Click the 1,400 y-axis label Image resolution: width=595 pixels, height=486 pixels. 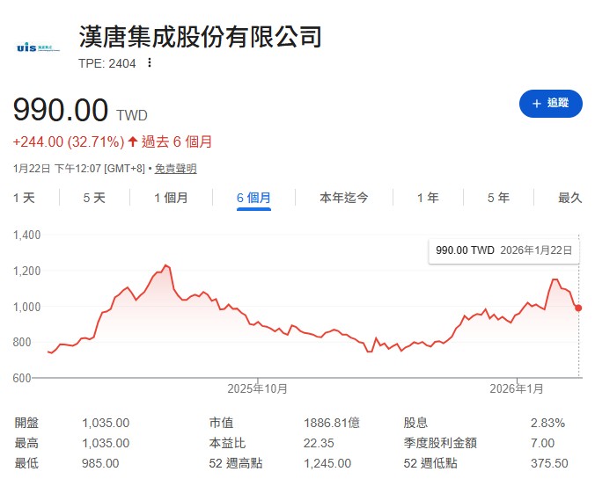coord(26,236)
